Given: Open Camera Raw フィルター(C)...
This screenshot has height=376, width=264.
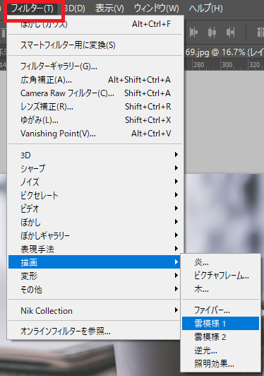Looking at the screenshot, I should coord(95,93).
